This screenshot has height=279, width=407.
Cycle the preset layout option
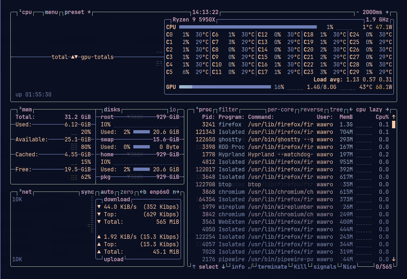pyautogui.click(x=75, y=12)
